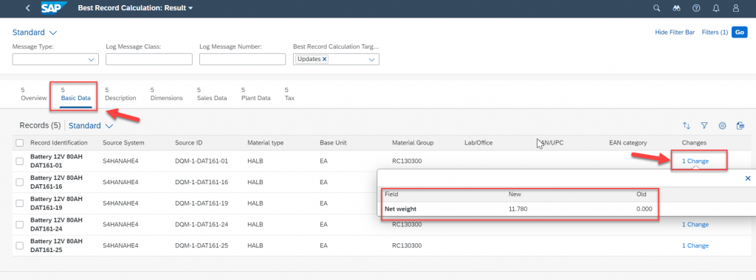Switch to the Dimensions tab
This screenshot has height=280, width=756.
coord(166,94)
